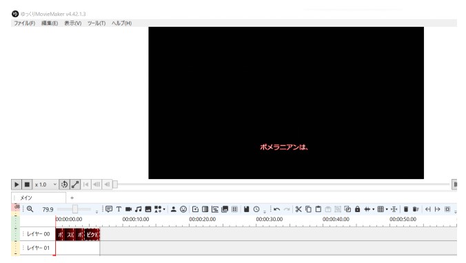This screenshot has width=466, height=263.
Task: Click the 00:00:10.00 mark on timeline ruler
Action: 136,220
